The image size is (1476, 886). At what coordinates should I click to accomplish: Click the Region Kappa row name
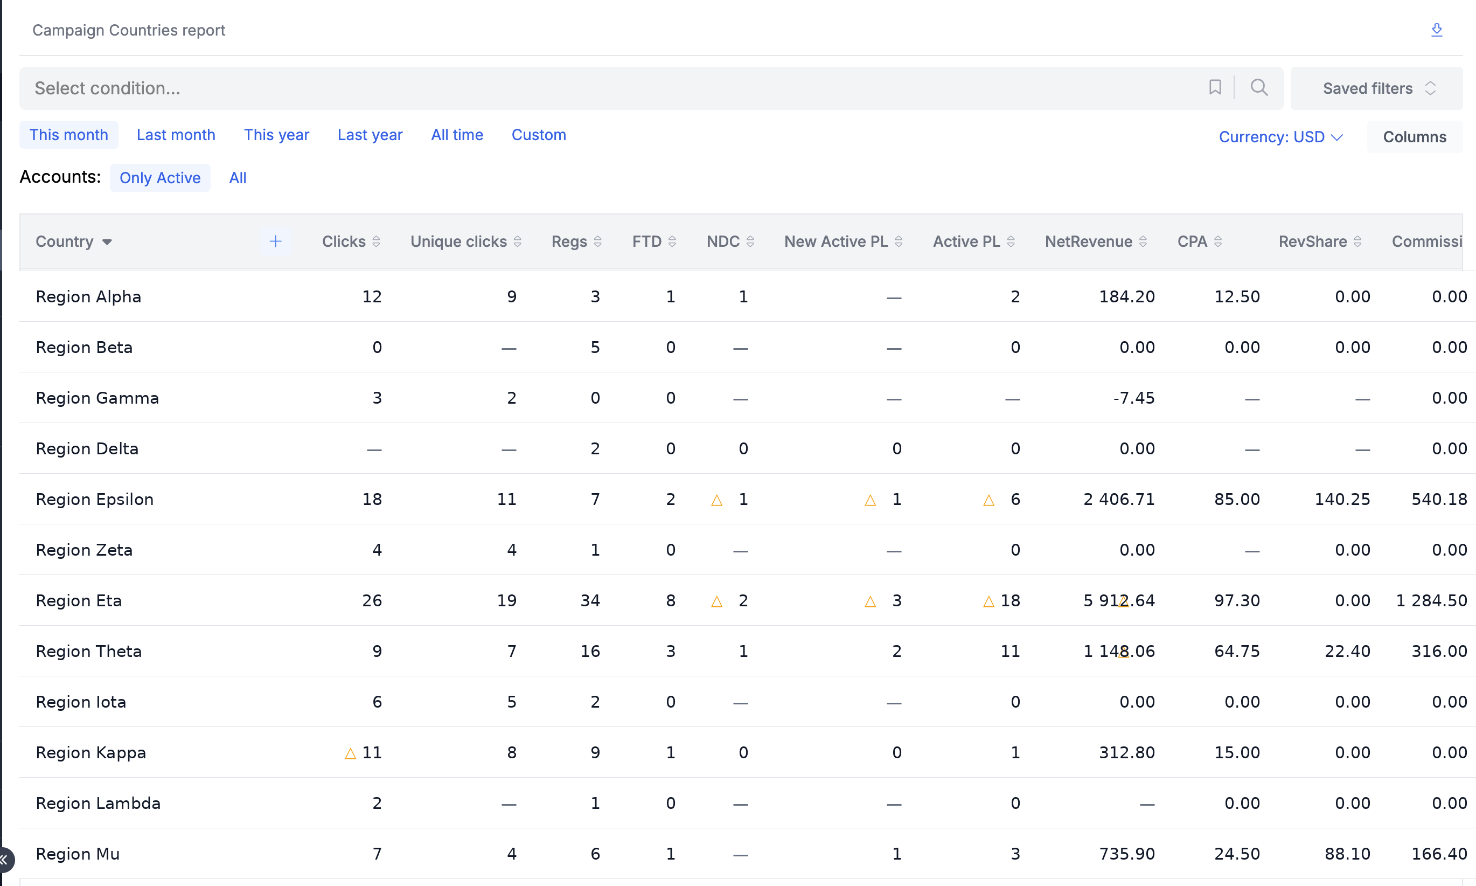click(x=90, y=752)
